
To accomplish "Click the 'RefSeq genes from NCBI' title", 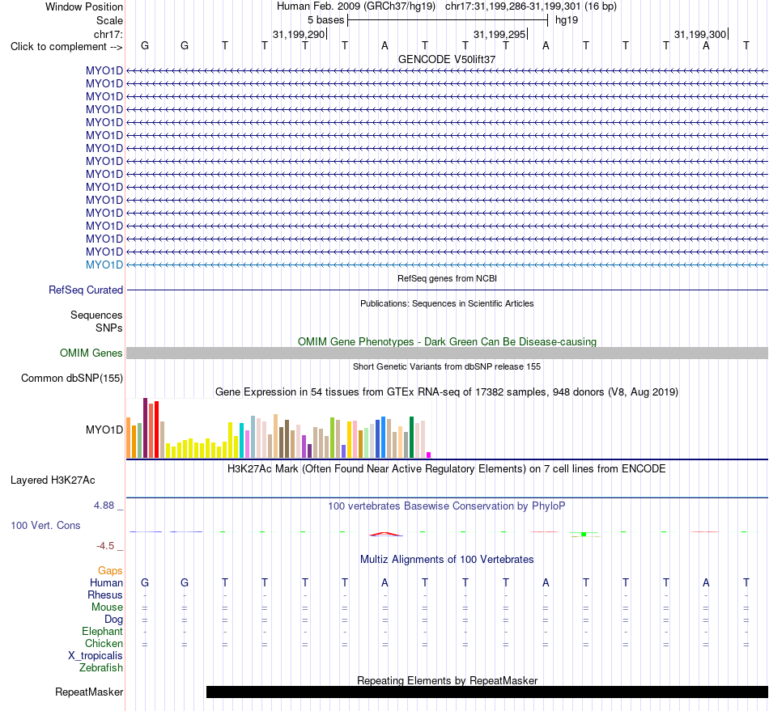I will 447,278.
